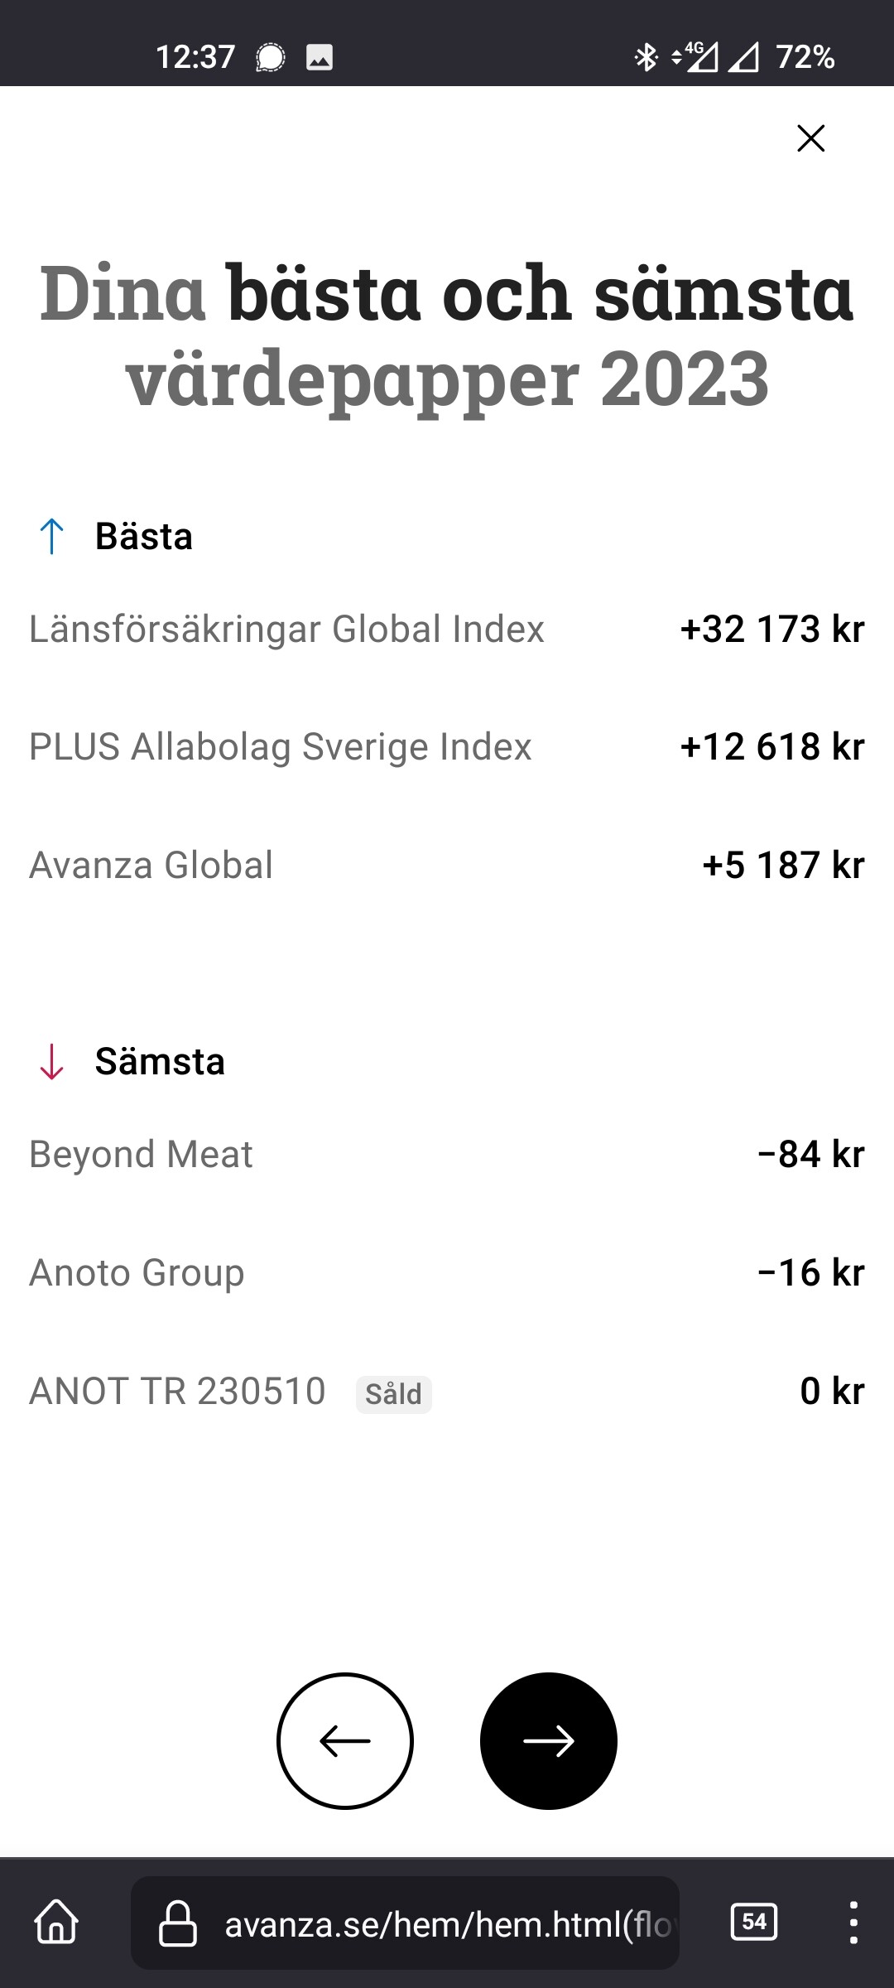This screenshot has width=894, height=1988.
Task: Open the ANOT TR 230510 entry
Action: [177, 1392]
